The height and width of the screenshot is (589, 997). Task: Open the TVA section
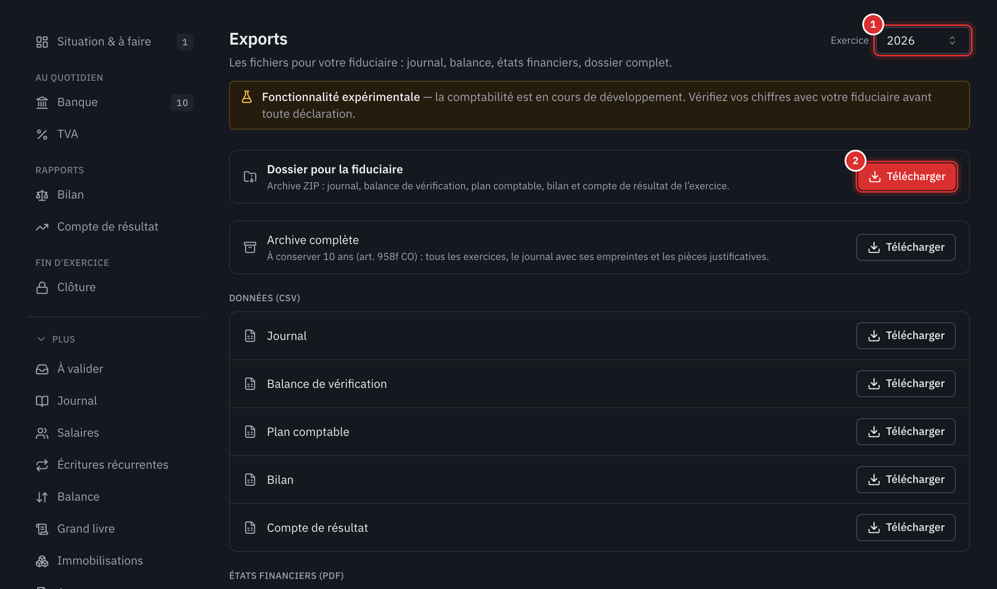(x=115, y=134)
